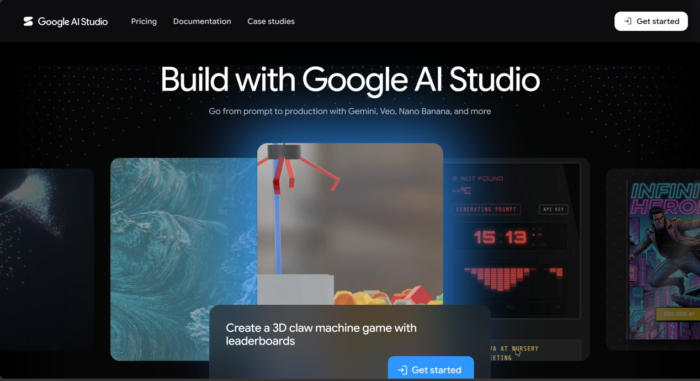
Task: Select the particle swirl preview card
Action: click(x=47, y=259)
